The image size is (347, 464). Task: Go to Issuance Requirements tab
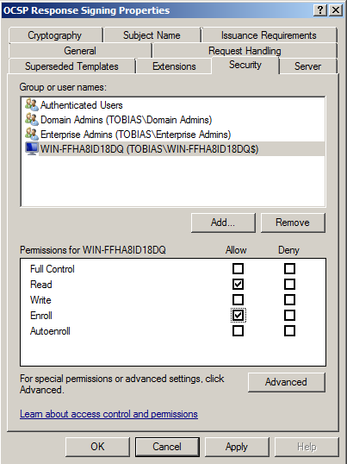pos(269,35)
